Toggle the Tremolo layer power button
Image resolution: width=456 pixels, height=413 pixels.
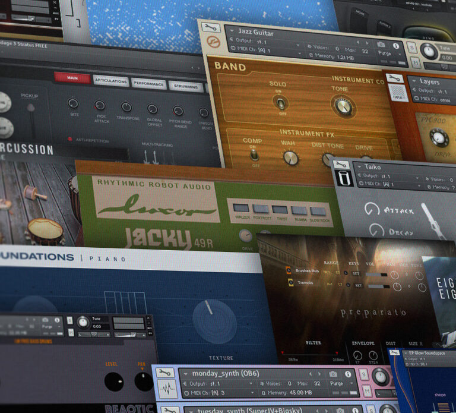pyautogui.click(x=290, y=282)
